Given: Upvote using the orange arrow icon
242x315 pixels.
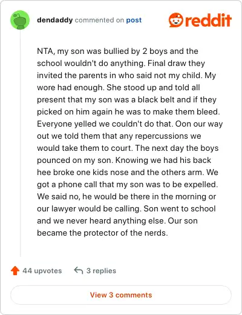Looking at the screenshot, I should 15,271.
